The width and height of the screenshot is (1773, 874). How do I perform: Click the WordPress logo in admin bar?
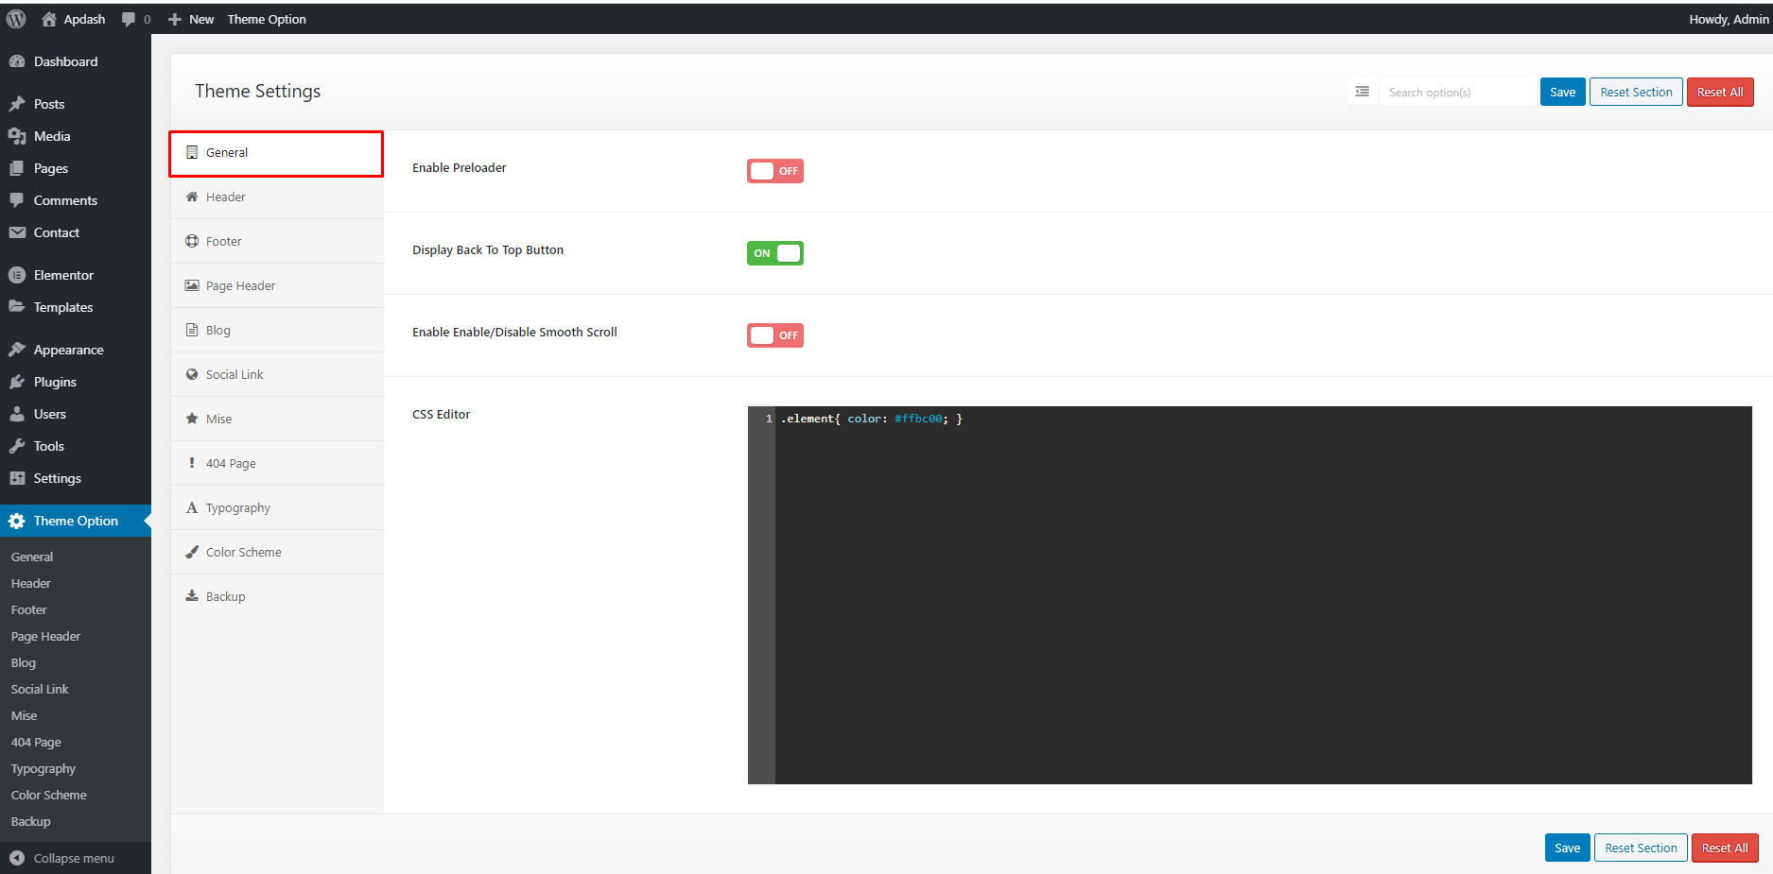(x=15, y=18)
